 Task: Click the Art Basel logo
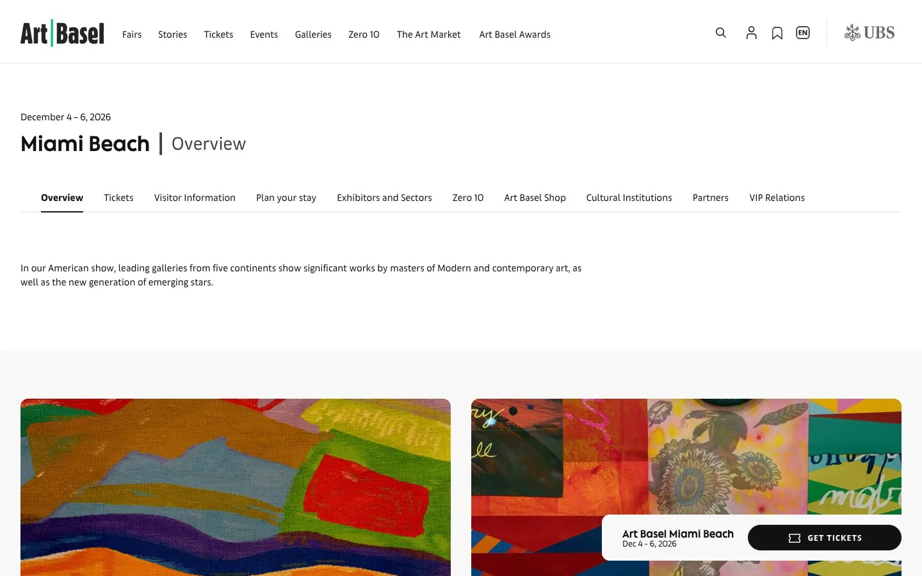[x=62, y=33]
